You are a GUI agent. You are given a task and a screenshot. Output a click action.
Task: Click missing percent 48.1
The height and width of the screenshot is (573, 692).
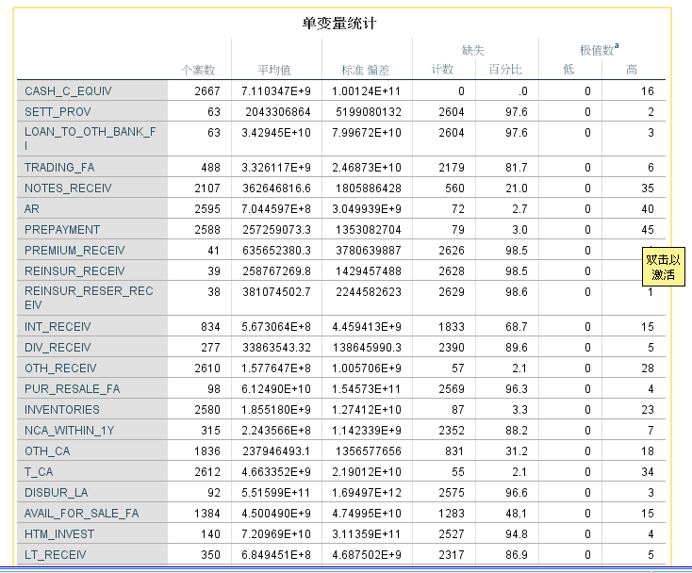click(x=517, y=513)
